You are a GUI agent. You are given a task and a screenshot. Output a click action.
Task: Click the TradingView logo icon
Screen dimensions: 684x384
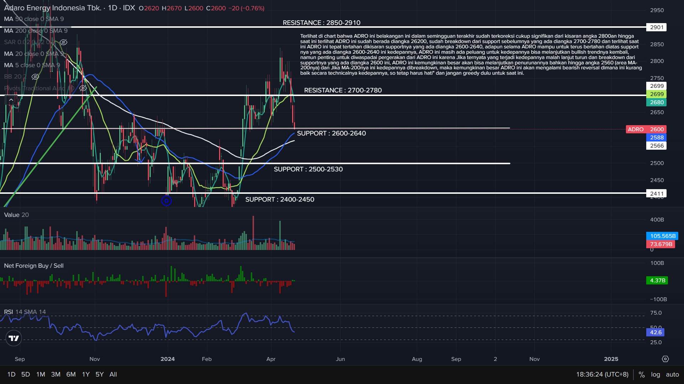click(x=14, y=338)
